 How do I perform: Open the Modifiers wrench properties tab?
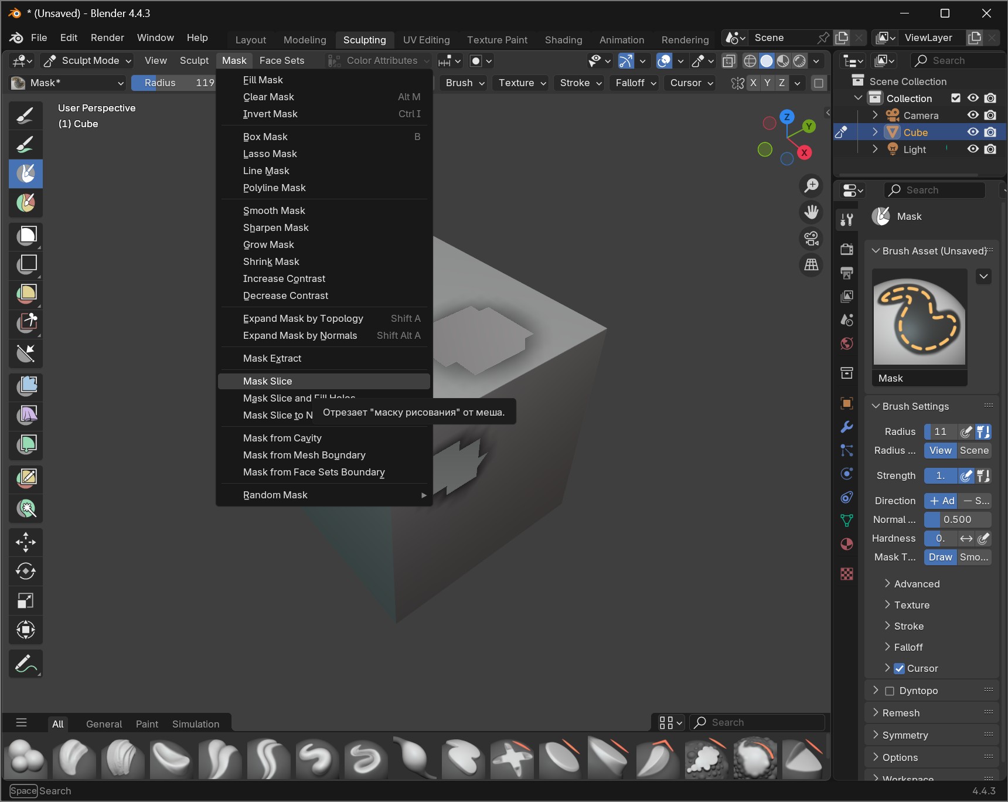pyautogui.click(x=847, y=427)
